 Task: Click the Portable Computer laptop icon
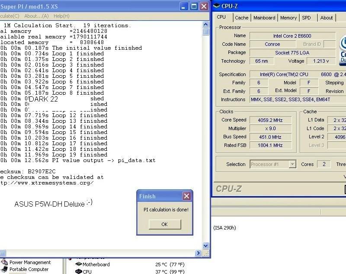4,269
